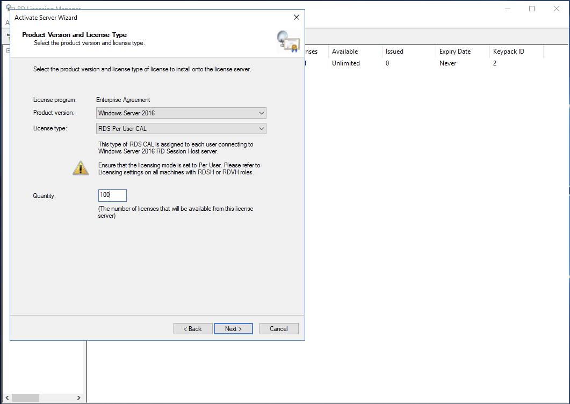Select the Never expiry date cell
The image size is (570, 404).
pyautogui.click(x=448, y=63)
